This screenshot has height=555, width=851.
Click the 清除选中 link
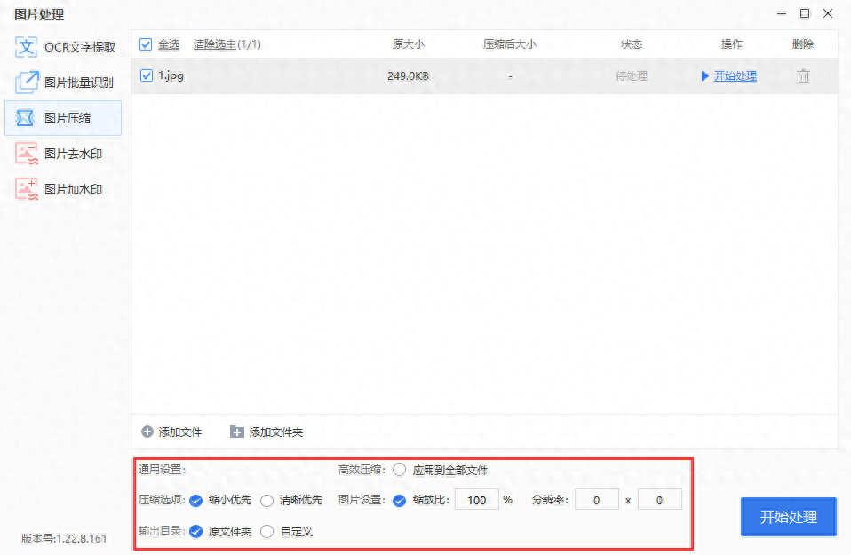coord(215,44)
